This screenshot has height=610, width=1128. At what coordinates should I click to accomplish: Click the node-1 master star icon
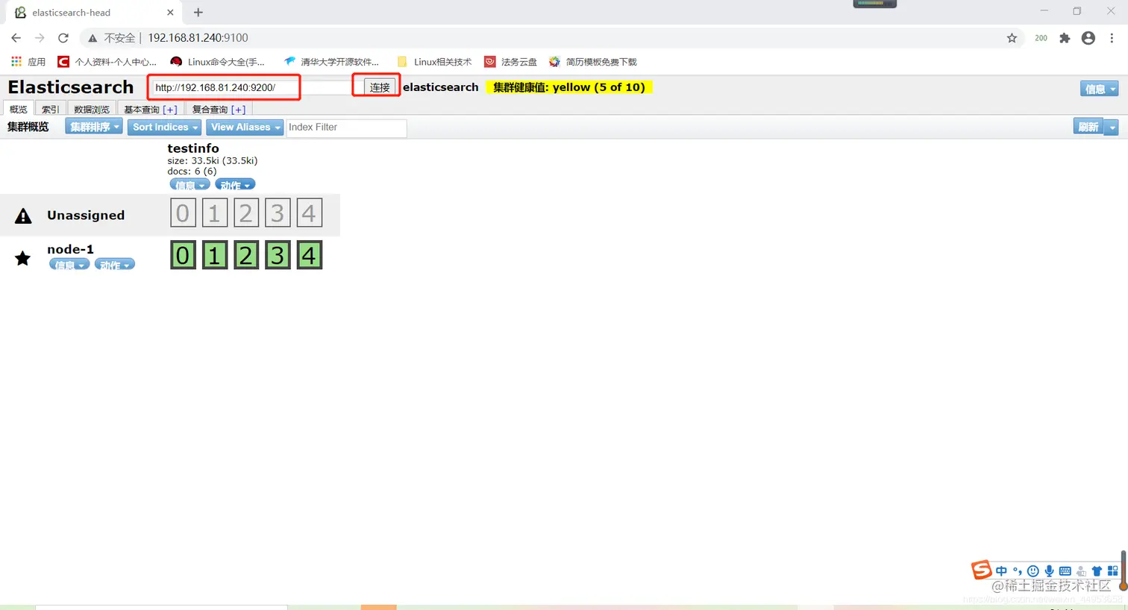point(23,258)
